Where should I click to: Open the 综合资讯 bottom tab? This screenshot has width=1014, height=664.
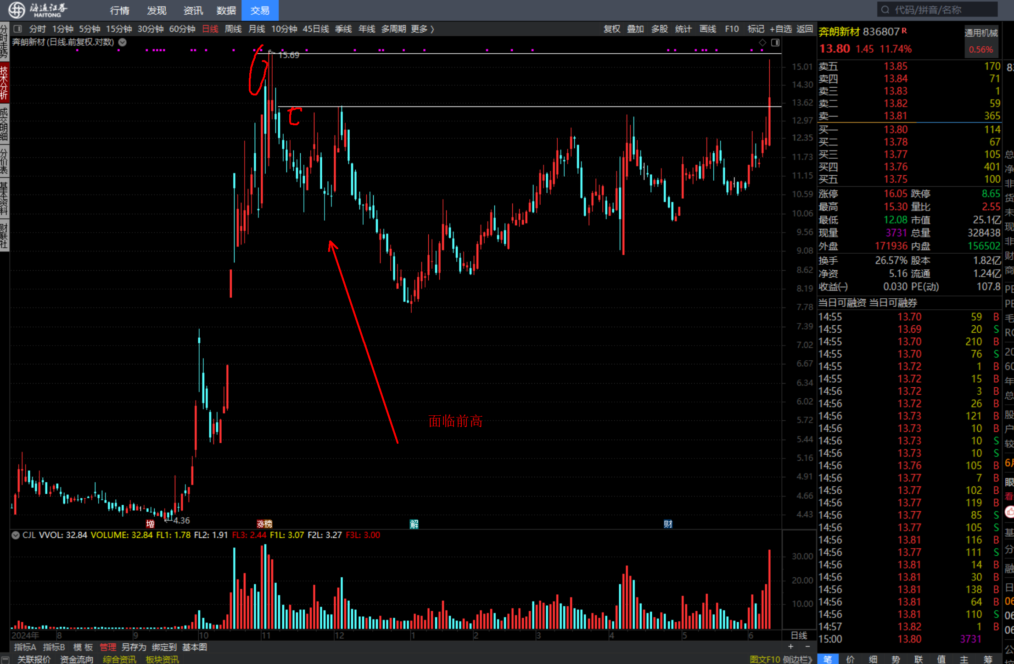[x=119, y=659]
